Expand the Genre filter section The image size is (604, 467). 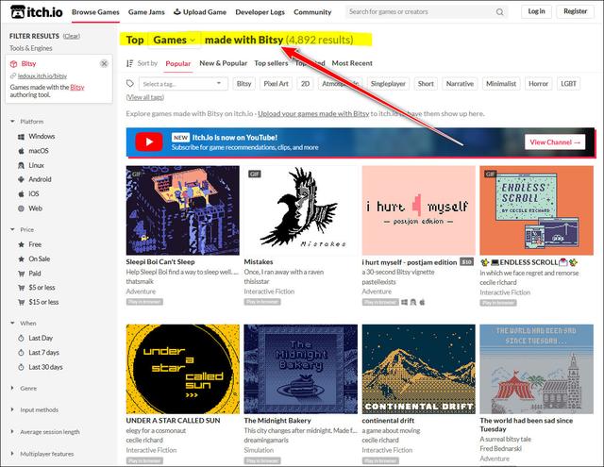pos(12,388)
